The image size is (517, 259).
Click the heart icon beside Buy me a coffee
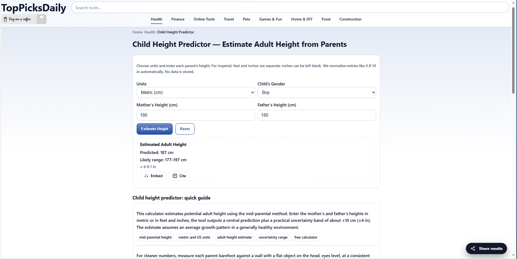[41, 19]
